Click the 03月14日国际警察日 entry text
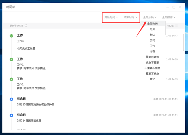The height and width of the screenshot is (135, 188). click(29, 121)
